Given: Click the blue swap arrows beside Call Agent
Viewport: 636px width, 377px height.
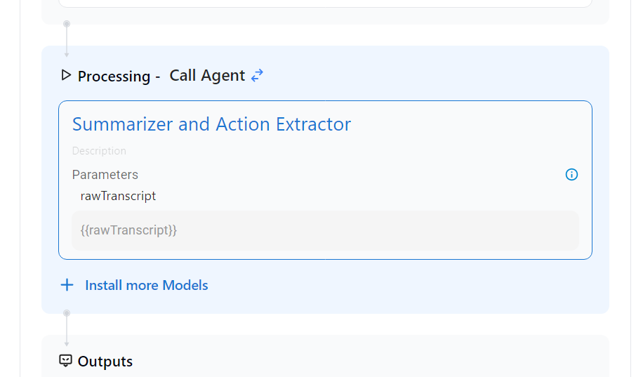Looking at the screenshot, I should pyautogui.click(x=258, y=75).
